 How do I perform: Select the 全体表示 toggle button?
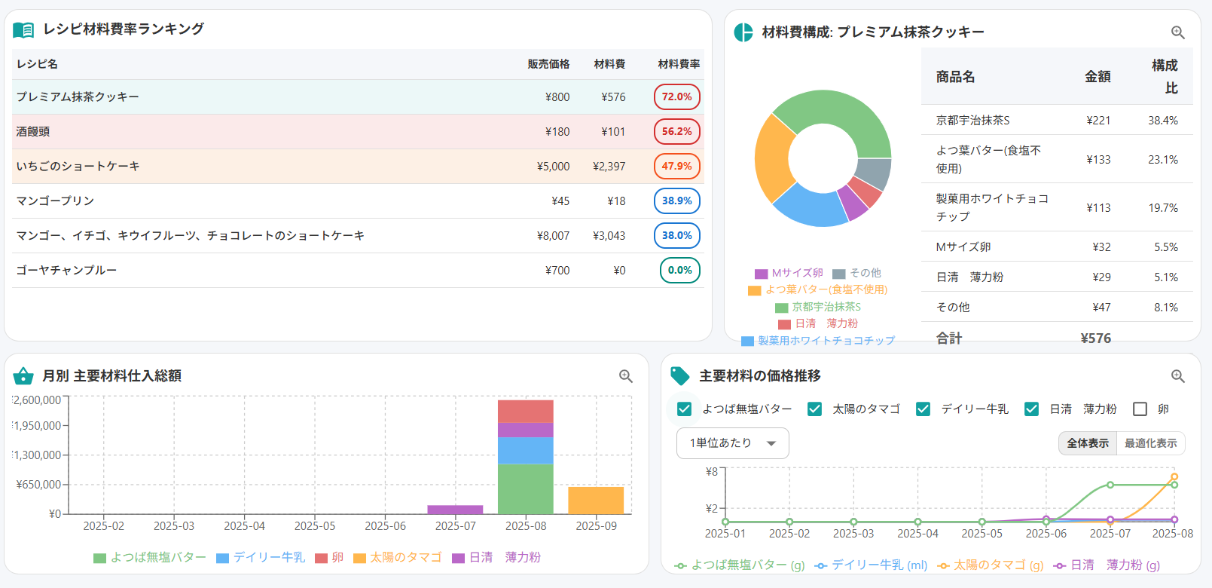(1088, 443)
